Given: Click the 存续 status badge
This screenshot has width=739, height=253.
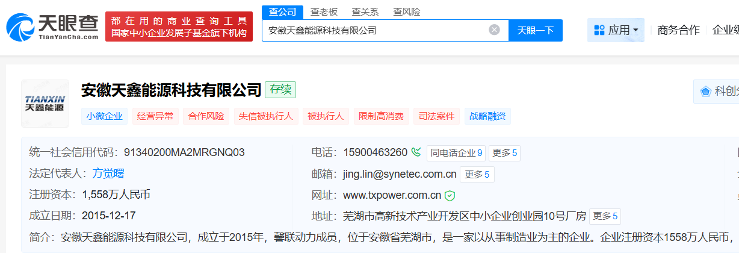Looking at the screenshot, I should 280,90.
